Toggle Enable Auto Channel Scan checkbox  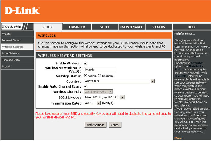point(85,86)
